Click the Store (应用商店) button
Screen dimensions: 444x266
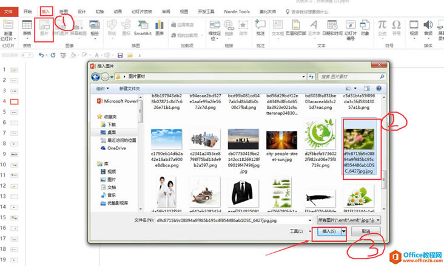tap(183, 25)
